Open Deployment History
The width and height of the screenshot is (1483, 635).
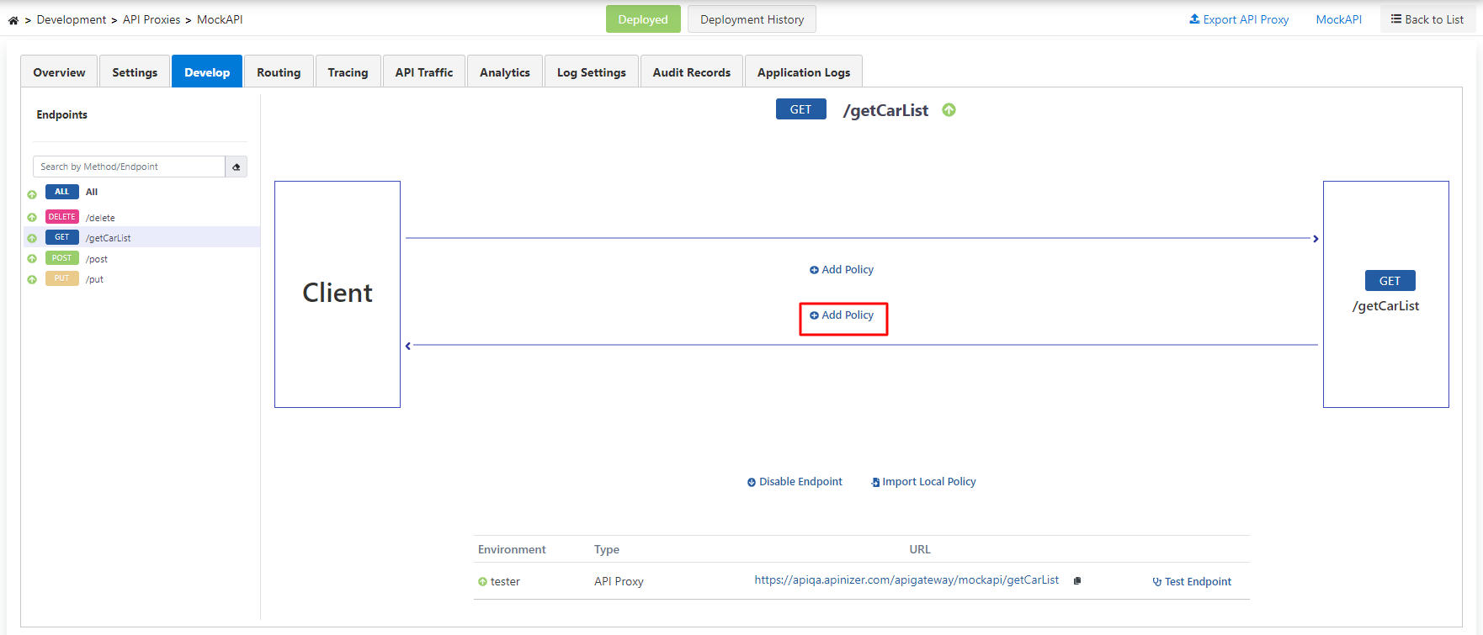pyautogui.click(x=752, y=19)
